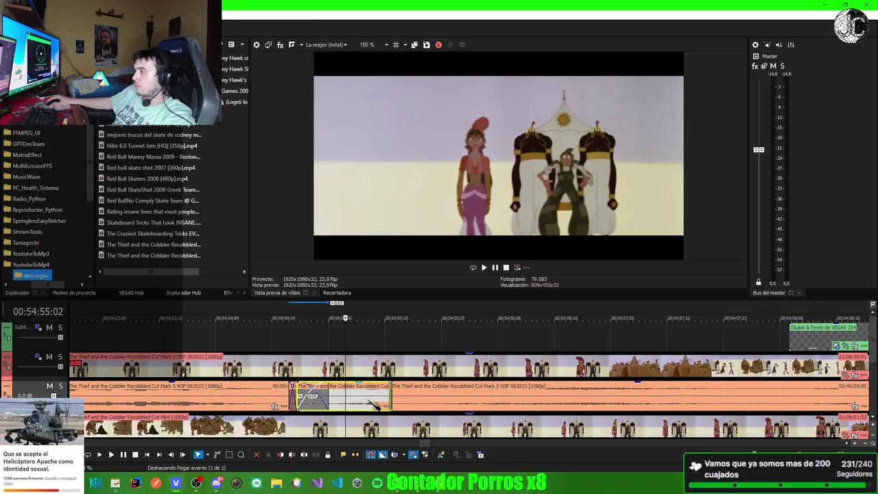The image size is (878, 494).
Task: Switch to Explorador Hub tab
Action: point(184,293)
